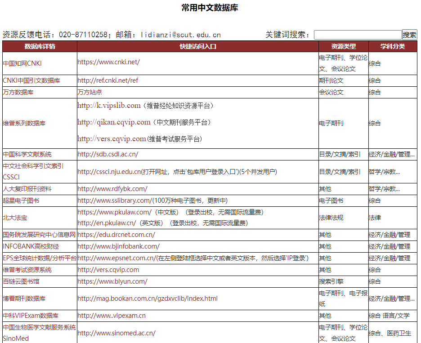Click the 关键词搜索 input field
Viewport: 421px width, 343px height.
pyautogui.click(x=358, y=35)
